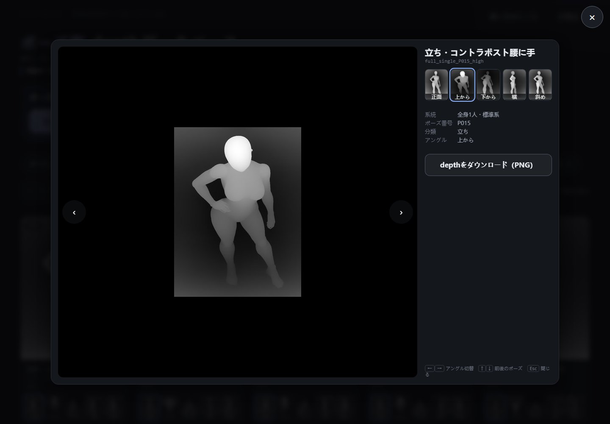Select the 横 angle thumbnail
610x424 pixels.
(514, 85)
